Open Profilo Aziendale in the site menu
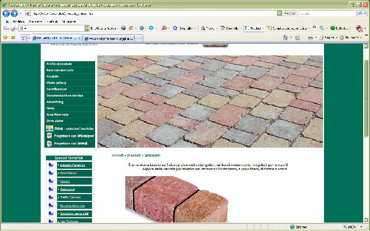This screenshot has height=231, width=370. coord(70,64)
